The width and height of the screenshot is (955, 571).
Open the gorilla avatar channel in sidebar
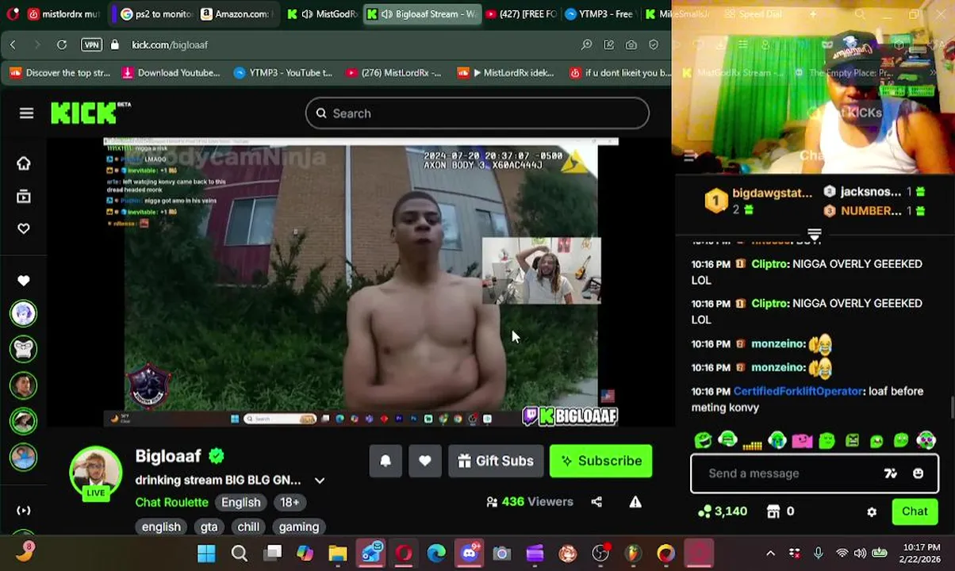coord(24,349)
